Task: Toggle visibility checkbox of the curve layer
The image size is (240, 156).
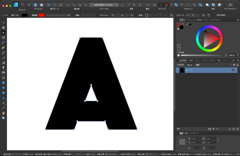Action: pos(233,70)
